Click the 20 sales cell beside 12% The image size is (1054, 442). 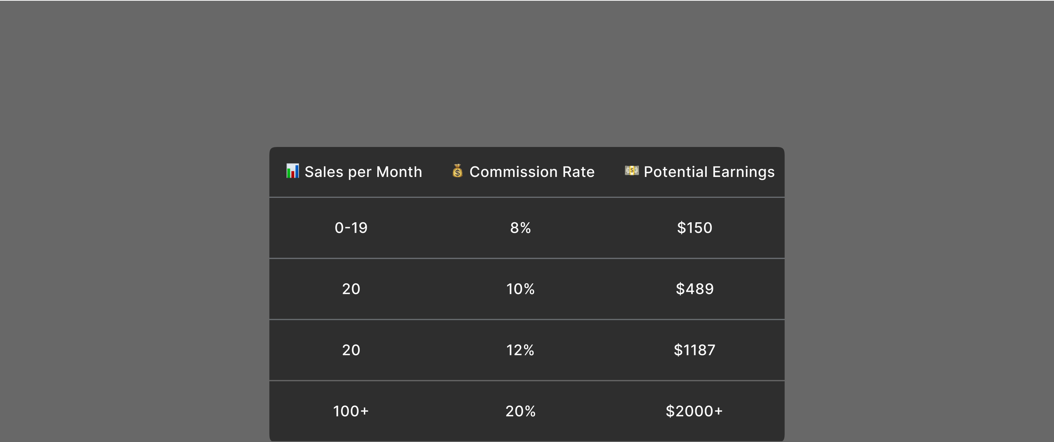[351, 350]
